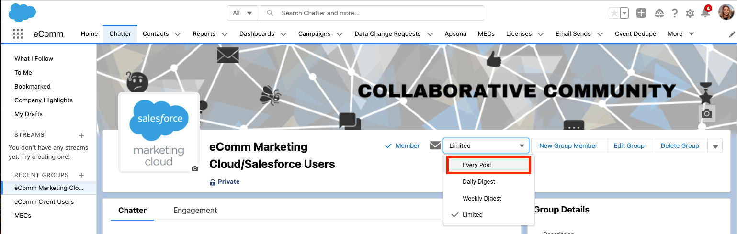Open the Notifications bell
The image size is (737, 234).
[x=705, y=13]
